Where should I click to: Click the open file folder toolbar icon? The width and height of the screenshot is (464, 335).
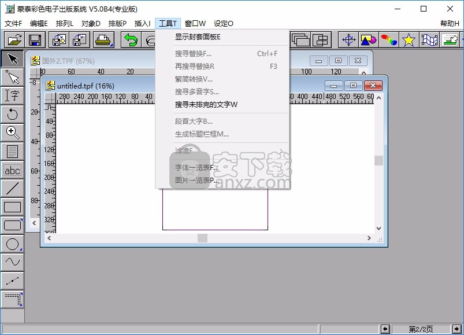tap(14, 40)
